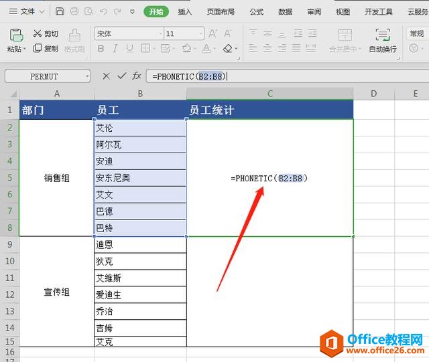Click cell containing 安东尼奥
Screen dimensions: 429x362
[x=140, y=178]
